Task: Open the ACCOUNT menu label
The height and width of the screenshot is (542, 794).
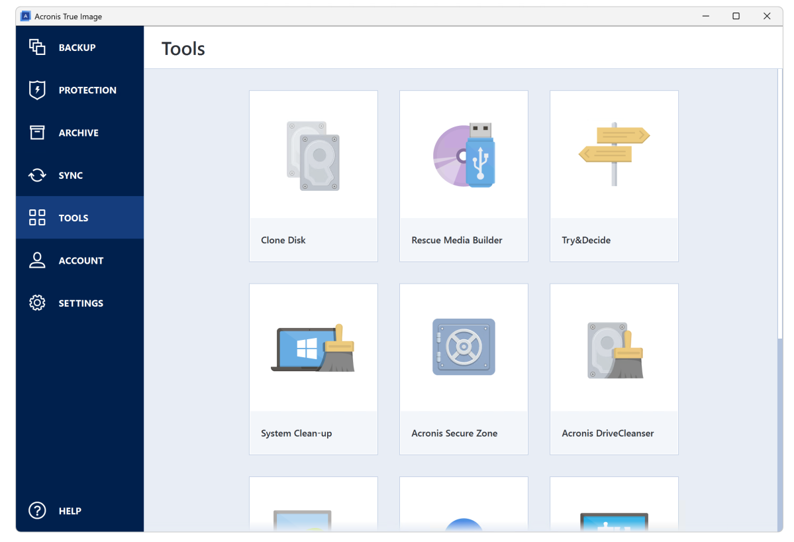Action: [x=81, y=260]
